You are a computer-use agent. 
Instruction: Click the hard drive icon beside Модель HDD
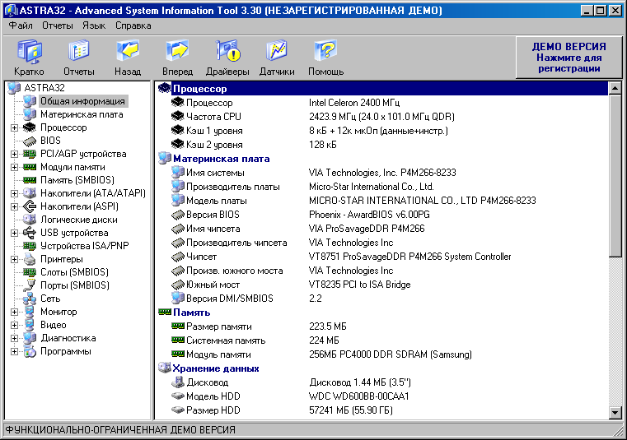click(177, 396)
